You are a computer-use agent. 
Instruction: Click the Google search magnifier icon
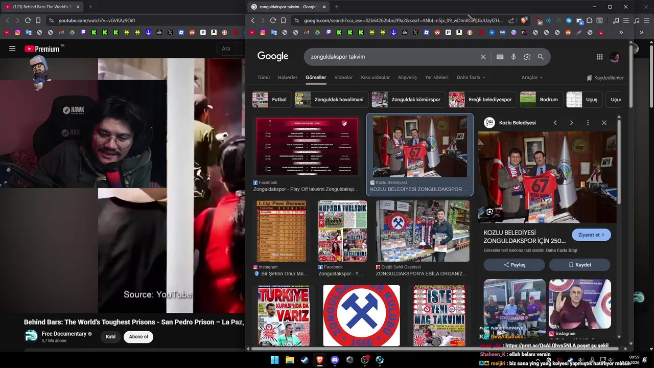[x=541, y=57]
